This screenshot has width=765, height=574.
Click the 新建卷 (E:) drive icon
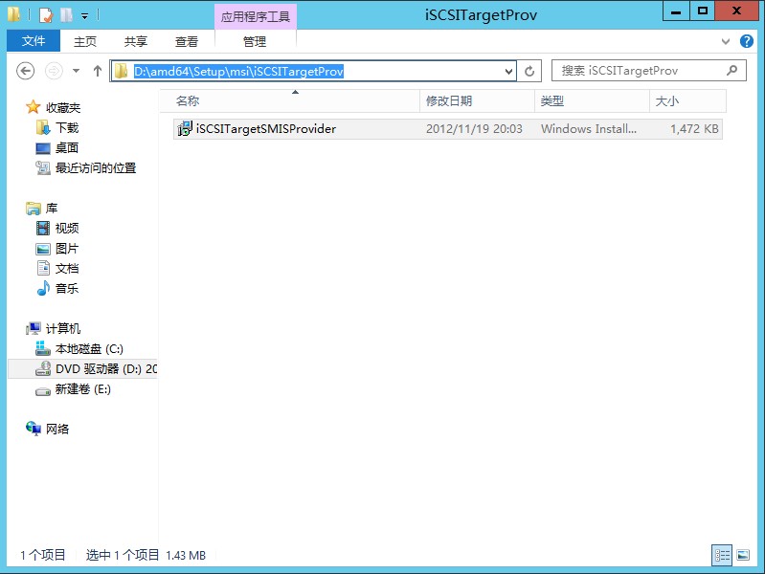(x=43, y=390)
